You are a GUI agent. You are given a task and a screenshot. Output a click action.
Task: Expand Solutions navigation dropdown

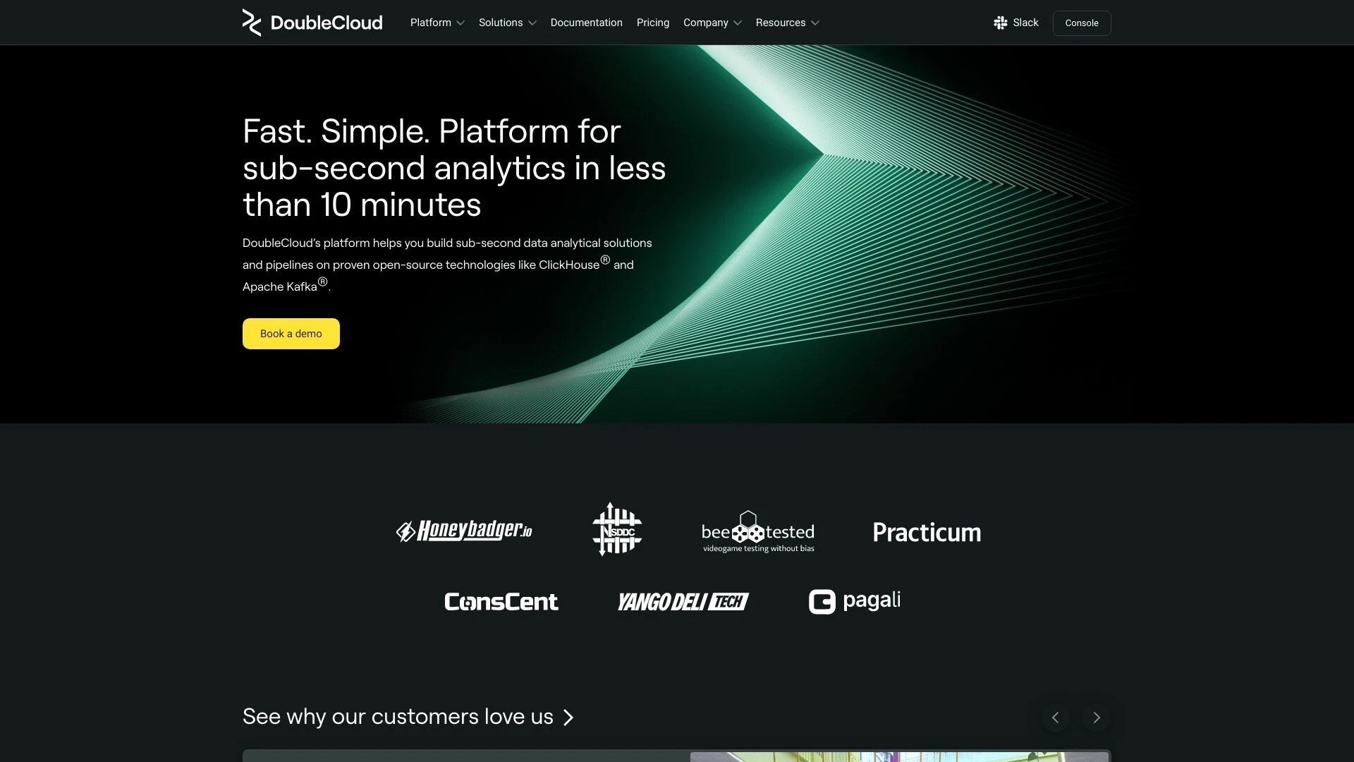[507, 23]
